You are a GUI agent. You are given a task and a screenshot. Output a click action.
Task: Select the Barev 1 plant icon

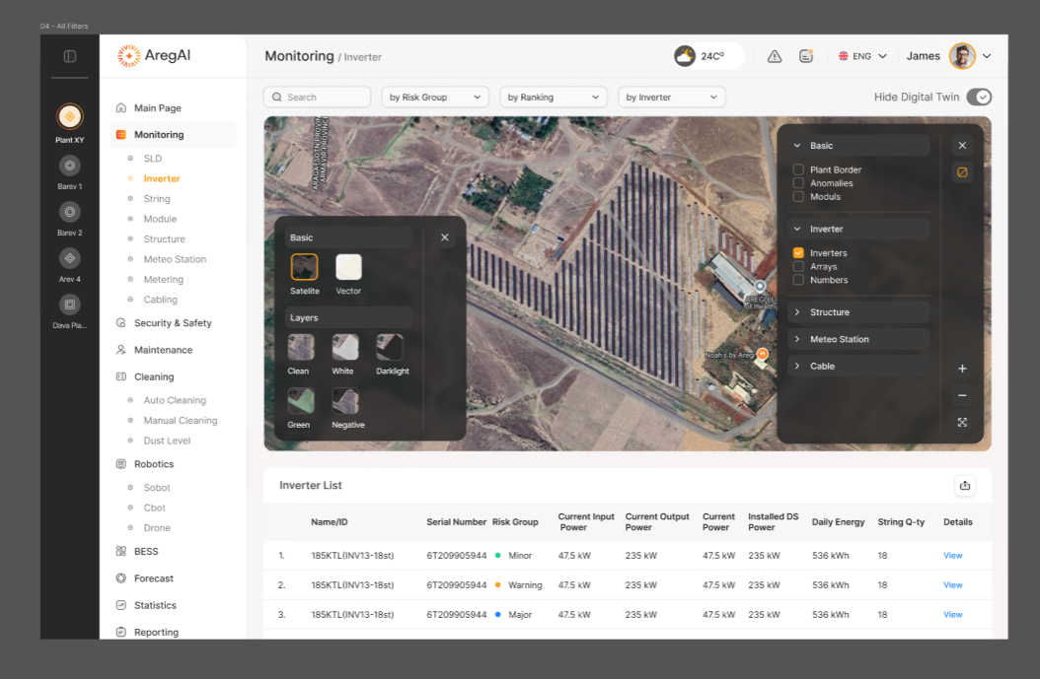coord(69,166)
